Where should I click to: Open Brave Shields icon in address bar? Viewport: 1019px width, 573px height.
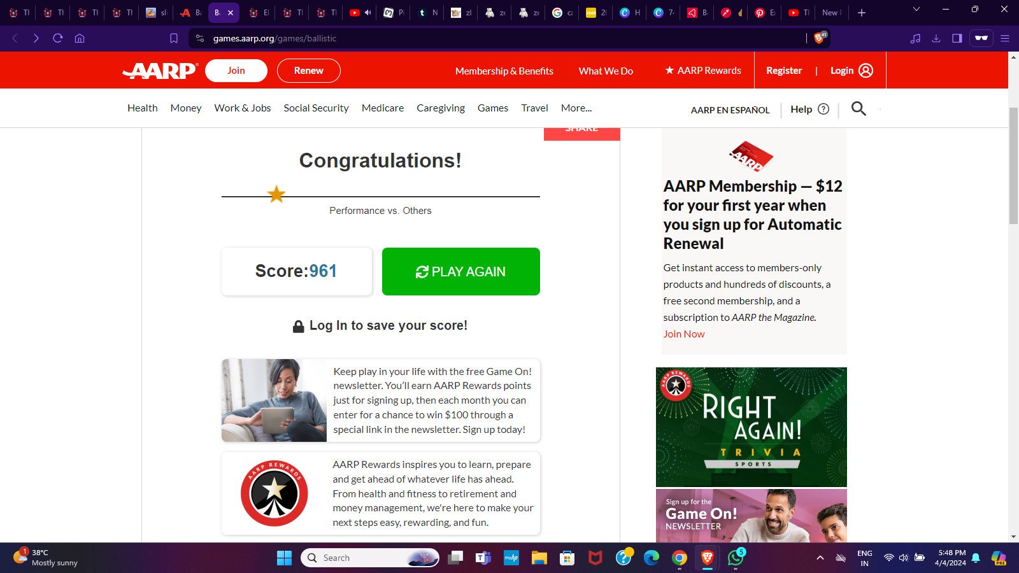tap(820, 38)
